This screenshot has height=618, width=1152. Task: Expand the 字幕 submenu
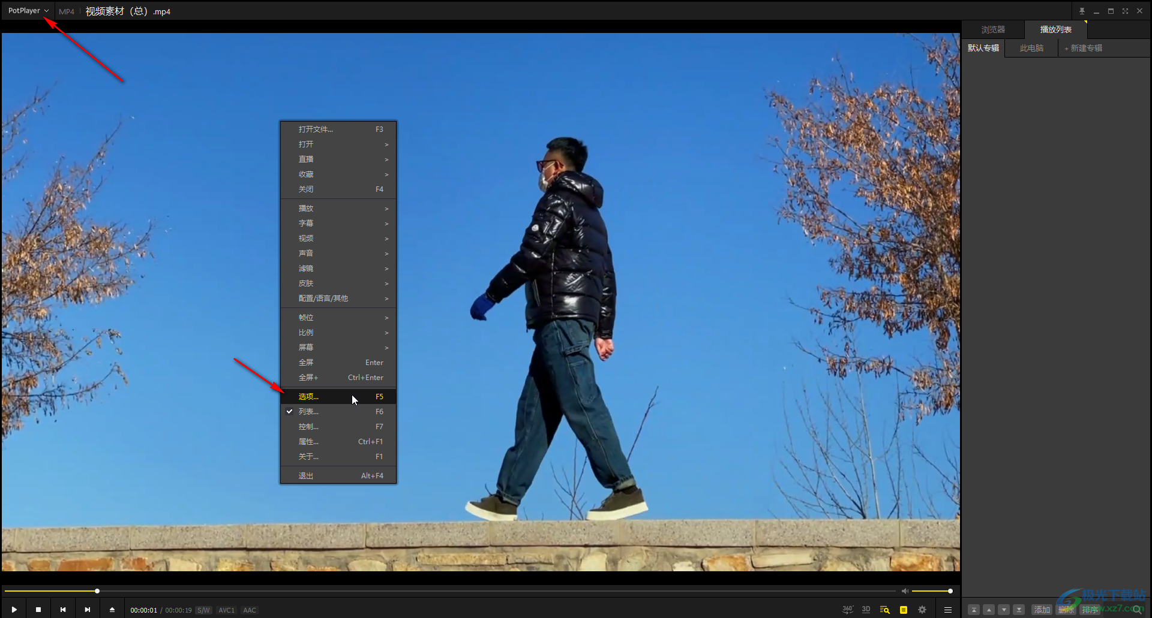(338, 224)
